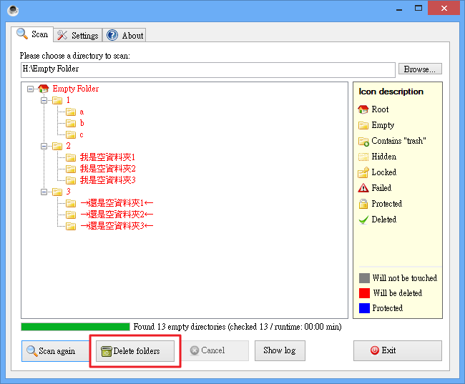
Task: Open the Settings tab
Action: [78, 35]
